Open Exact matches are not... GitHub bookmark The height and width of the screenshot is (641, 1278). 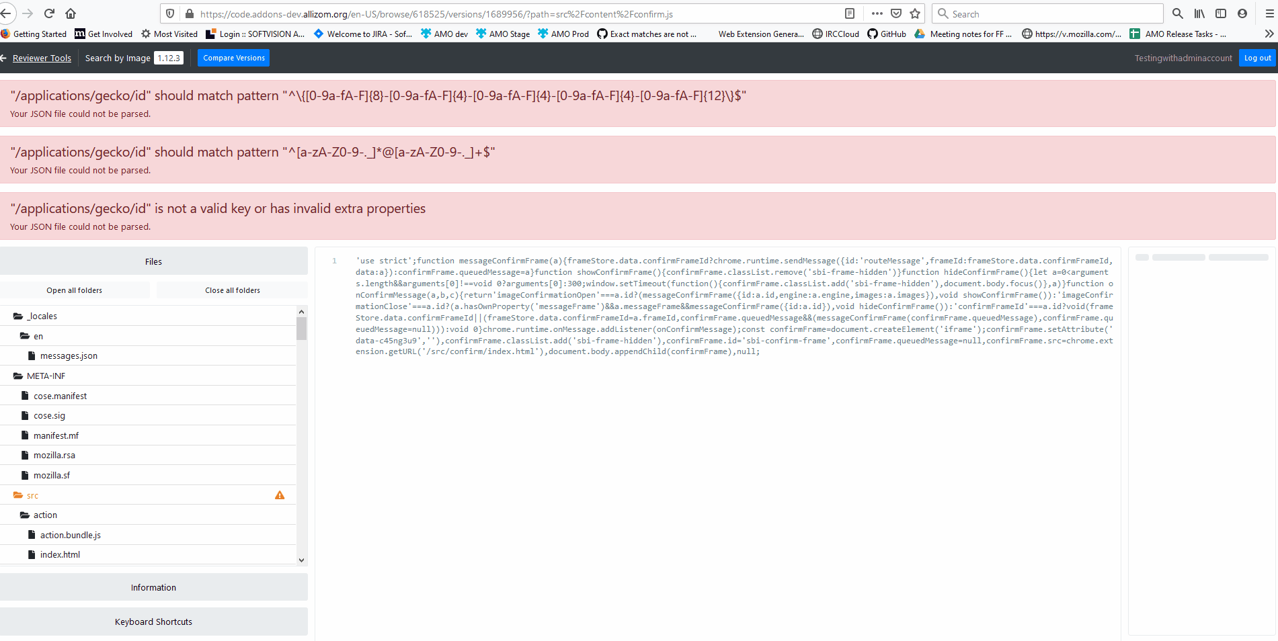click(x=647, y=34)
